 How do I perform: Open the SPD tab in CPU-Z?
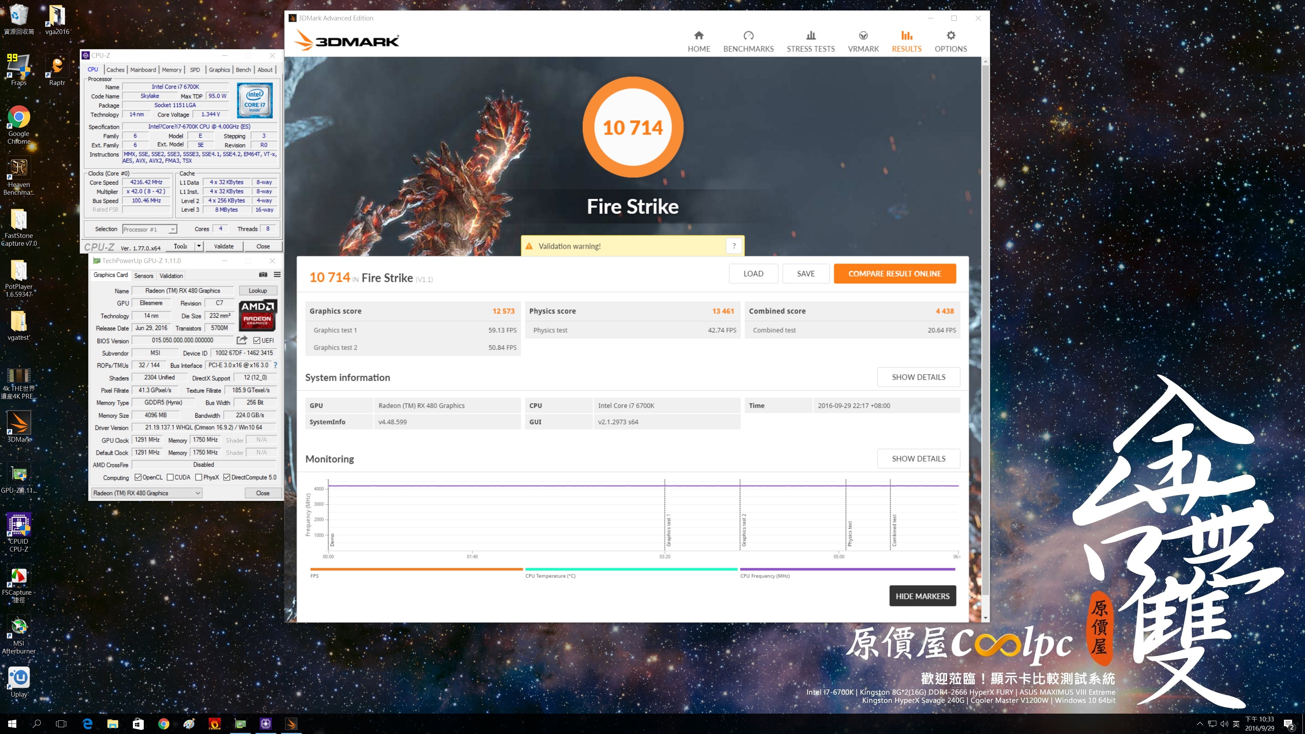tap(194, 70)
